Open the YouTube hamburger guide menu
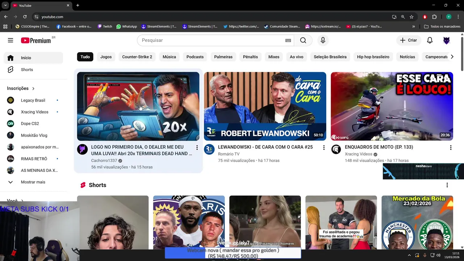The image size is (464, 261). click(x=11, y=40)
